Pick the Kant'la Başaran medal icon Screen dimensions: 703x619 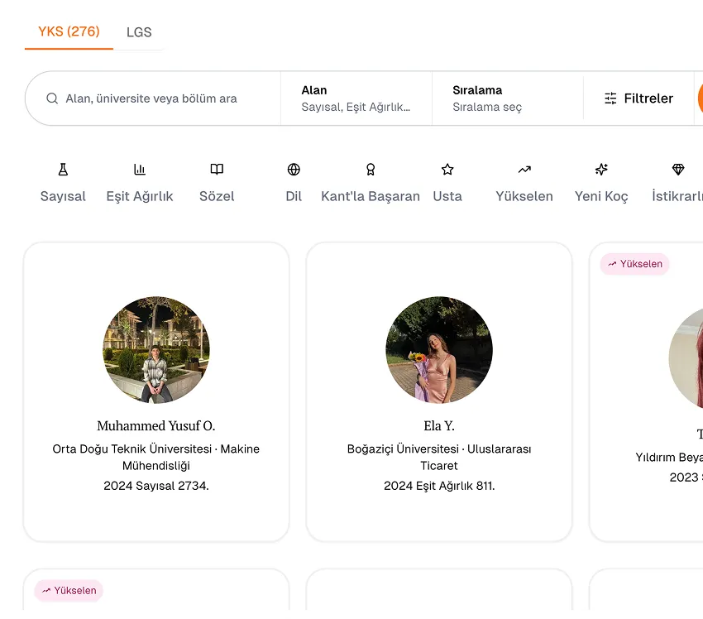371,170
